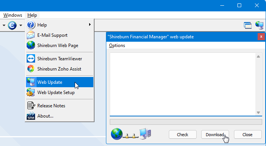Open Web Update Setup menu item
266x146 pixels.
click(x=60, y=92)
